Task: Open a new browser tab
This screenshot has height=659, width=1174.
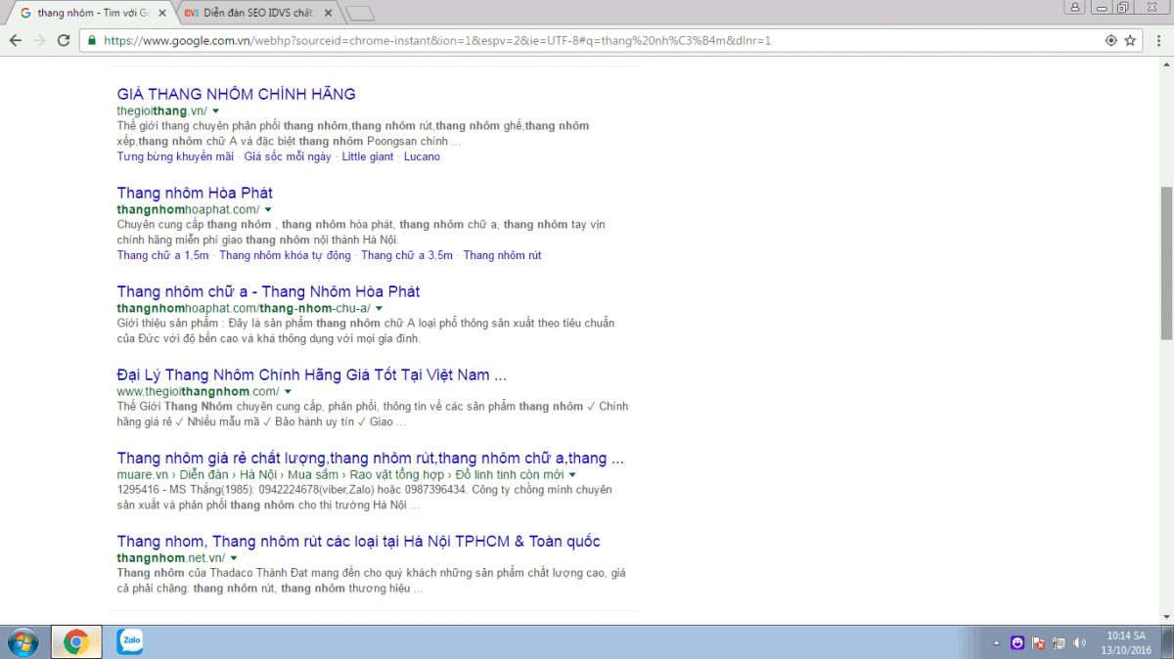Action: tap(360, 14)
